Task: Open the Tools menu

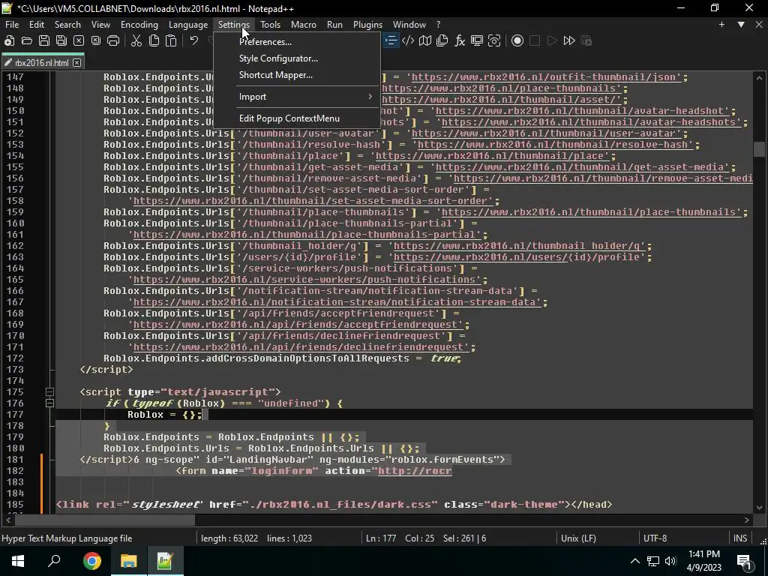Action: (270, 25)
